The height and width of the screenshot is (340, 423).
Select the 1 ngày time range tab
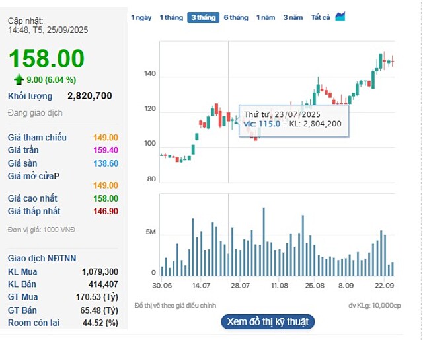click(141, 17)
